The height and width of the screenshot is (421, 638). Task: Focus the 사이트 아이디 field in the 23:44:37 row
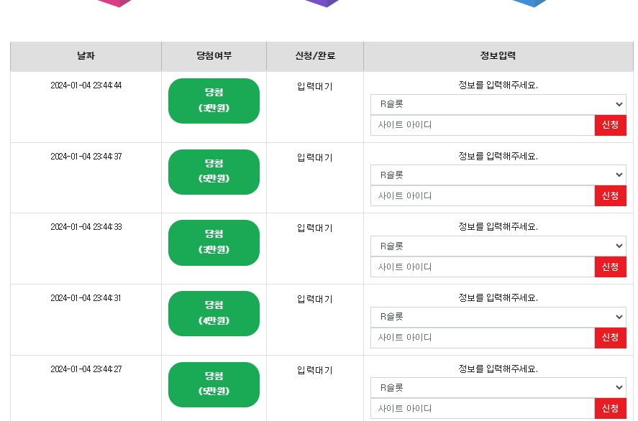point(483,196)
